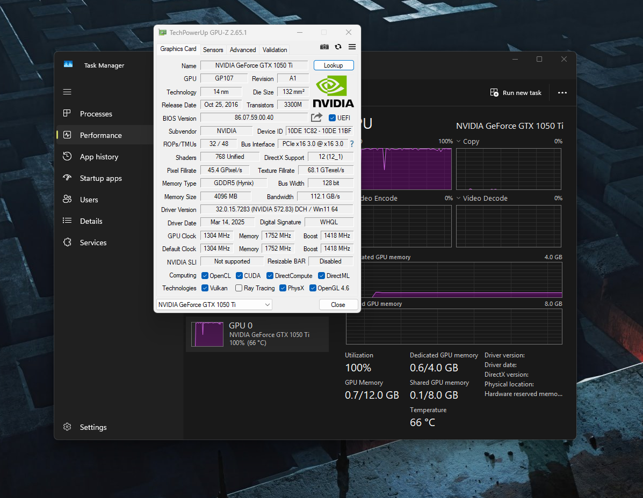Click Run new task in Task Manager

516,92
